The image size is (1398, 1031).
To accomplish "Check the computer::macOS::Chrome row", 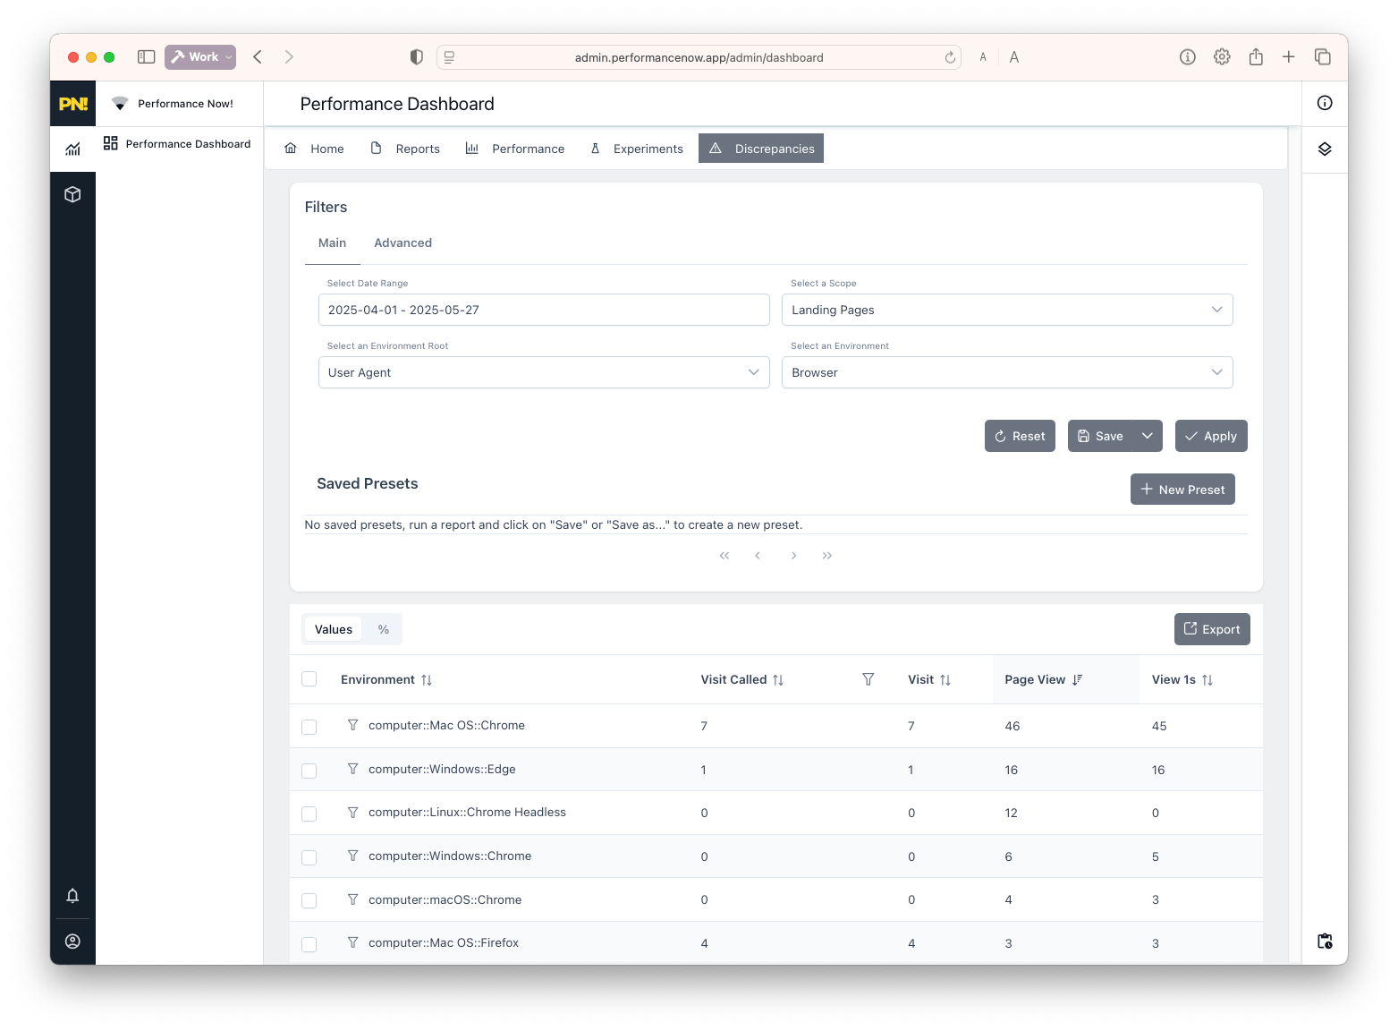I will click(x=309, y=900).
